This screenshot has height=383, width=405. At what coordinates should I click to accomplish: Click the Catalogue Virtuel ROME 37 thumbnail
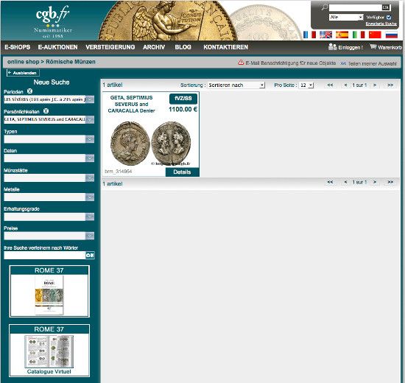coord(49,351)
